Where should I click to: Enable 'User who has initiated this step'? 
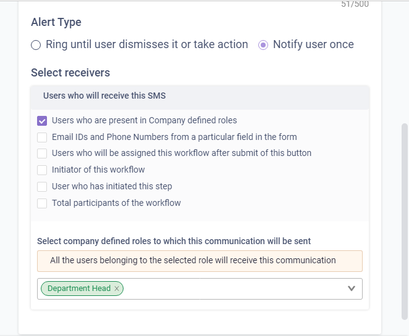(42, 187)
